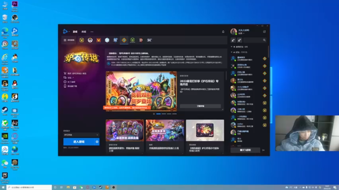
Task: Open the GeForce Experience desktop icon
Action: point(5,138)
